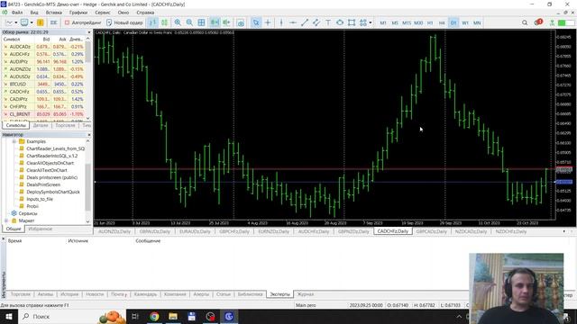
Task: Click the zoom in magnifier icon
Action: pos(178,22)
